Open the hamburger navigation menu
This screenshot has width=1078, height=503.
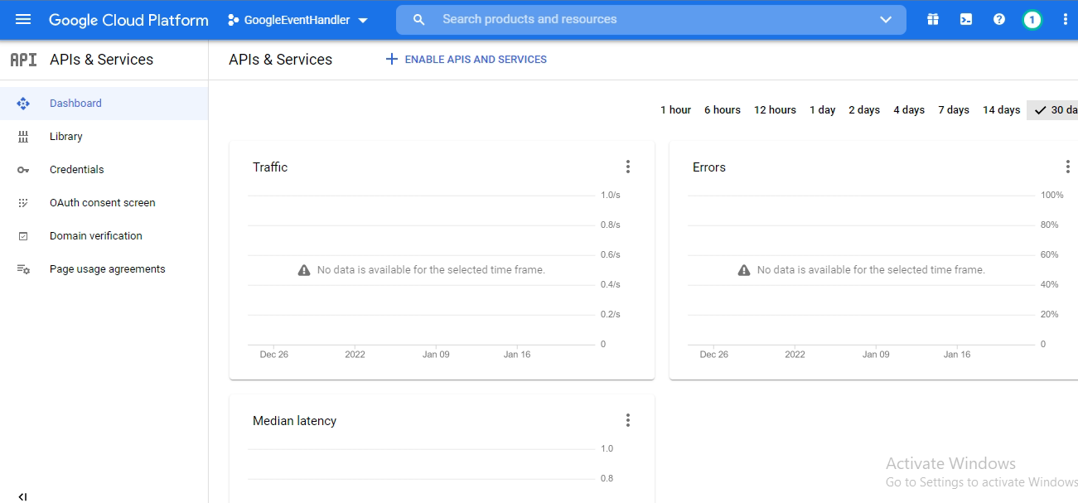click(23, 19)
